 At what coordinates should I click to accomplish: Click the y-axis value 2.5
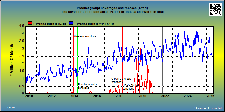pos(22,56)
